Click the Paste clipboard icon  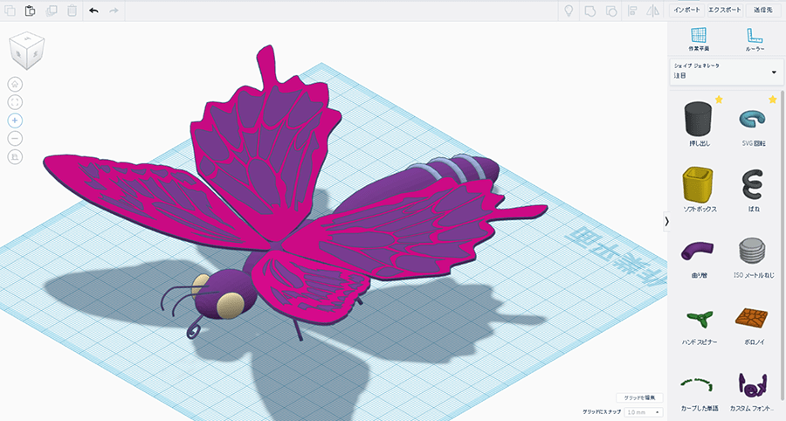tap(30, 10)
